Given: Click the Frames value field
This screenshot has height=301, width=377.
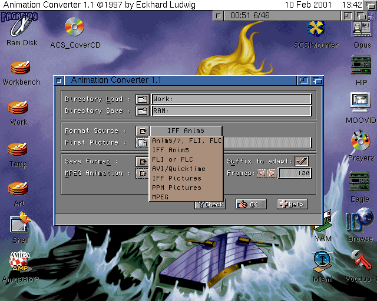Looking at the screenshot, I should tap(295, 173).
